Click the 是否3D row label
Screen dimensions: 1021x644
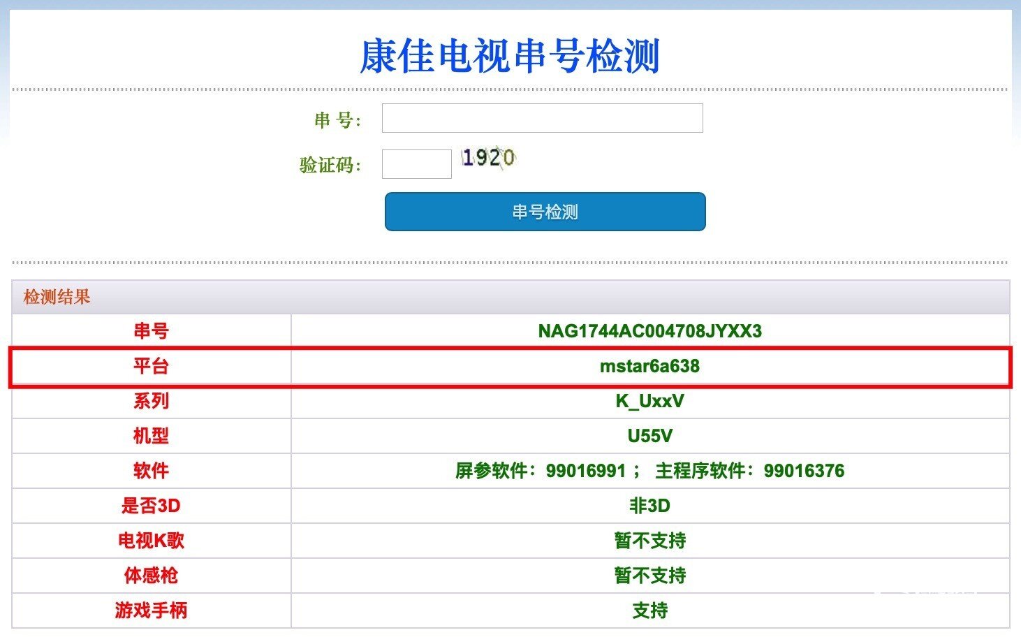point(152,506)
